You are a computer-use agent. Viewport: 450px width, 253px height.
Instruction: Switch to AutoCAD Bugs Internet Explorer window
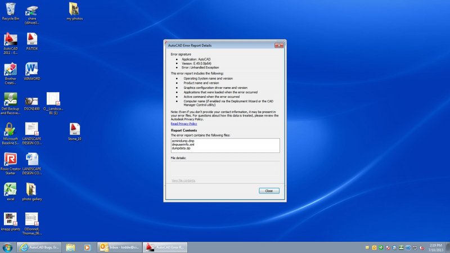(x=39, y=247)
